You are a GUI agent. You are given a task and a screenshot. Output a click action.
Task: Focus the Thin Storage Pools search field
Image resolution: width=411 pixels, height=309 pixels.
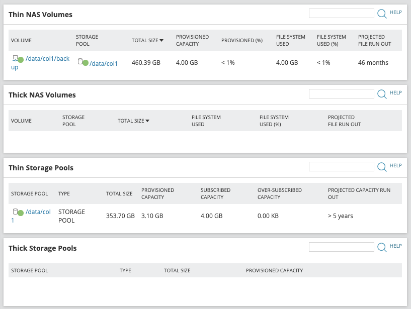point(341,167)
